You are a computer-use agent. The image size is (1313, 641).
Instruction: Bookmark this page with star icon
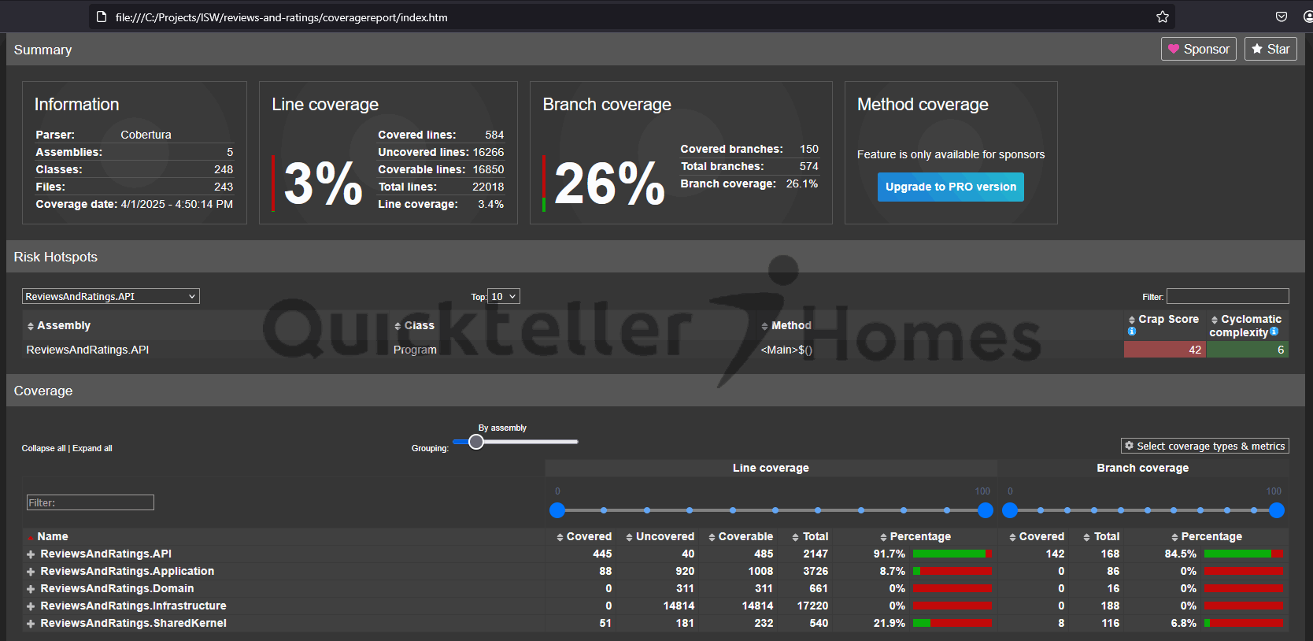pyautogui.click(x=1162, y=17)
